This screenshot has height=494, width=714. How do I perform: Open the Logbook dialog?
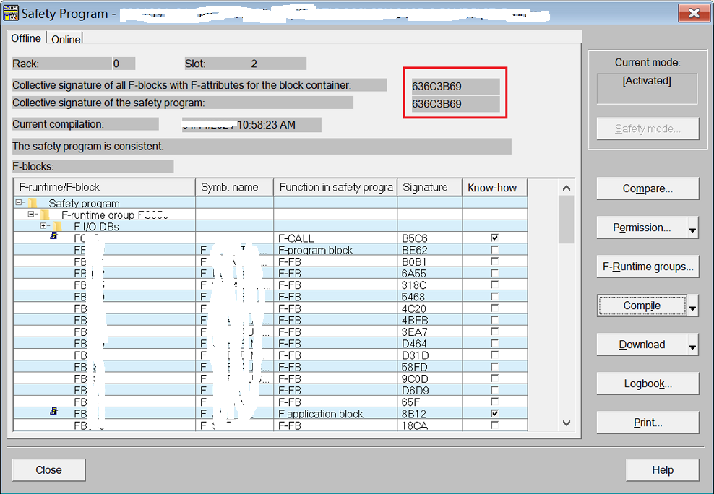click(648, 383)
